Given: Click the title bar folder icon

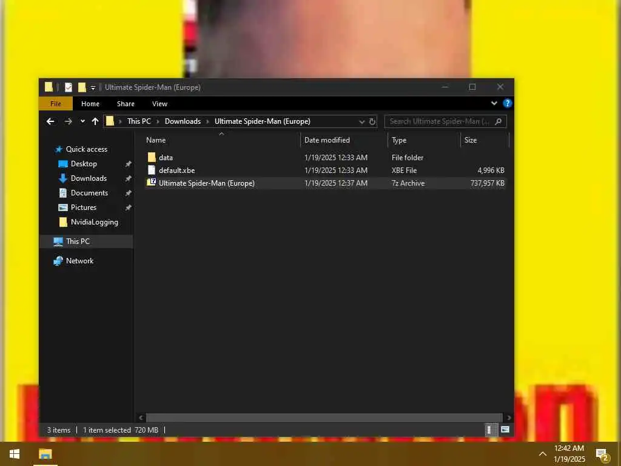Looking at the screenshot, I should pyautogui.click(x=49, y=87).
